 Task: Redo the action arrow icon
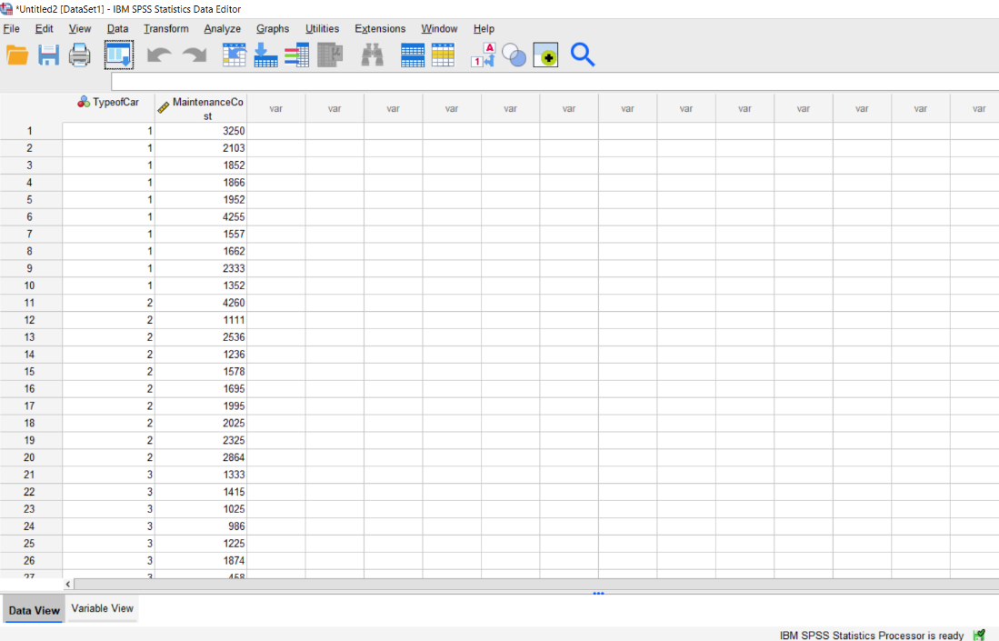pyautogui.click(x=195, y=55)
